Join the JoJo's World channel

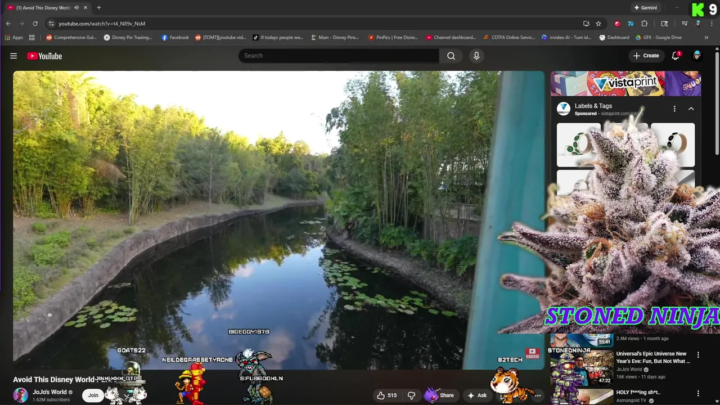[x=93, y=395]
